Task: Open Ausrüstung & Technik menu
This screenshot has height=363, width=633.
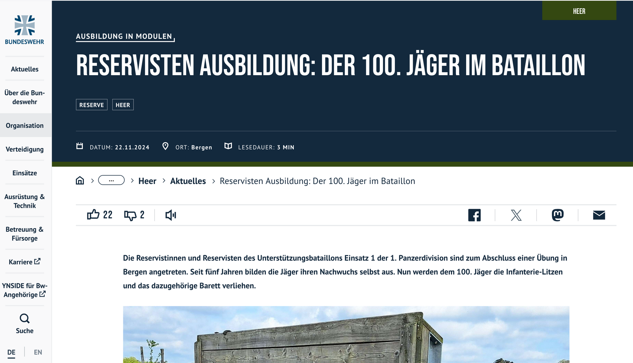Action: pos(25,201)
